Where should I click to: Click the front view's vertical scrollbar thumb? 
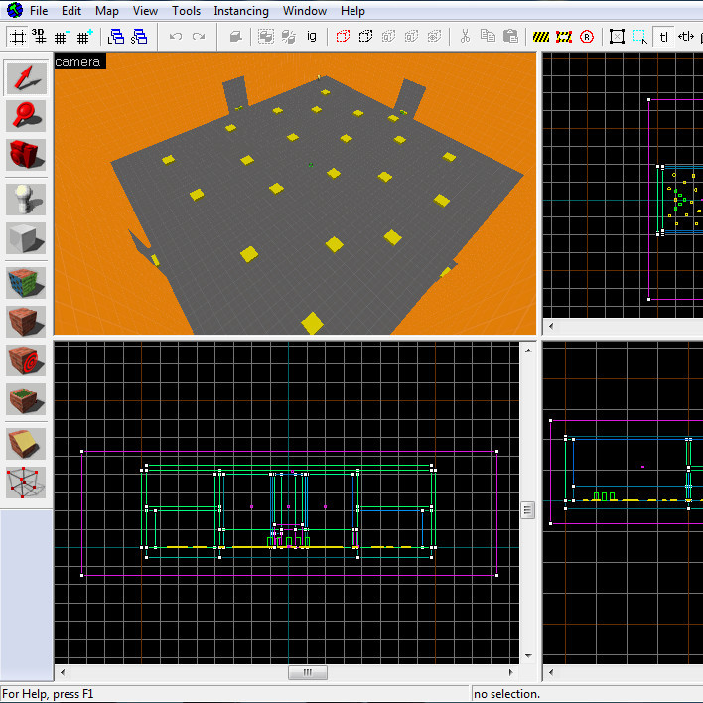click(528, 510)
